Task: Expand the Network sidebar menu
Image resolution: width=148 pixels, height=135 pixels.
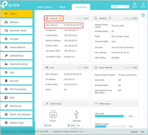Action: 17,22
